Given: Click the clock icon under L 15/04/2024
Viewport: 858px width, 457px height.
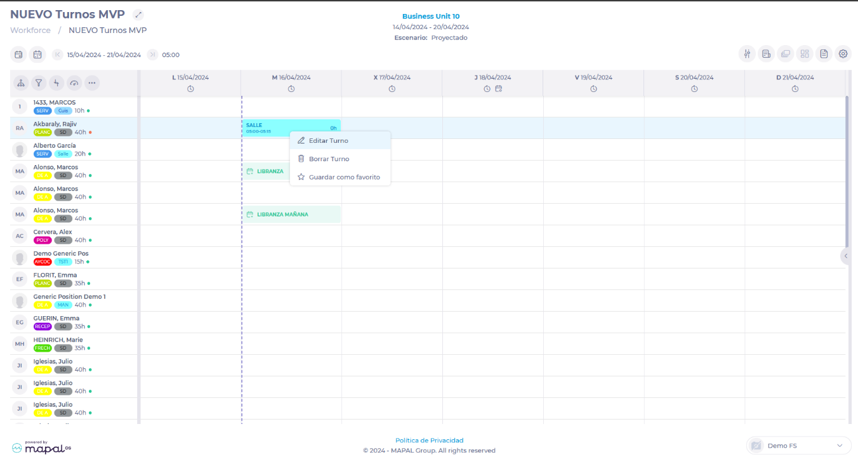Looking at the screenshot, I should tap(190, 89).
